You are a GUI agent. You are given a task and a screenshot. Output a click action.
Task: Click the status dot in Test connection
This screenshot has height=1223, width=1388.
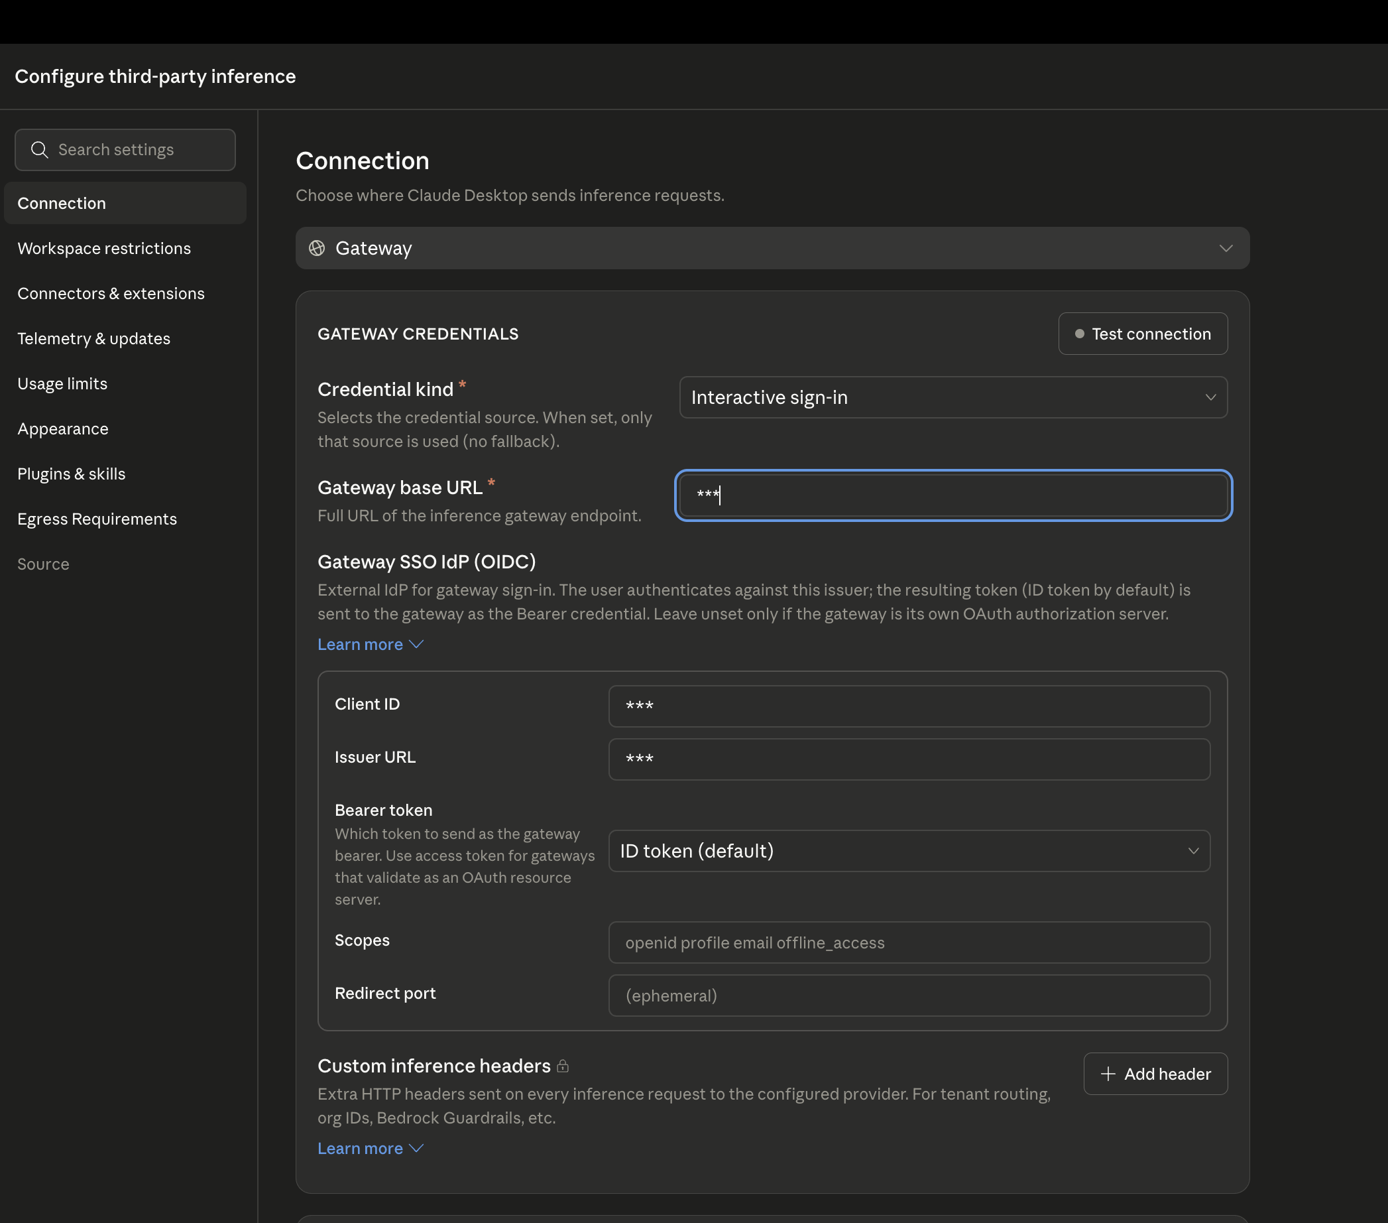click(x=1079, y=334)
